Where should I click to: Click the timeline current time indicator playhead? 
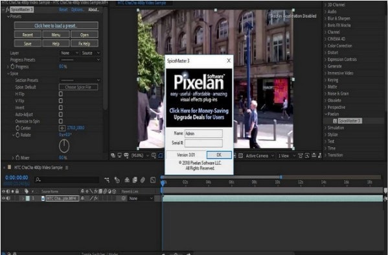tap(163, 183)
